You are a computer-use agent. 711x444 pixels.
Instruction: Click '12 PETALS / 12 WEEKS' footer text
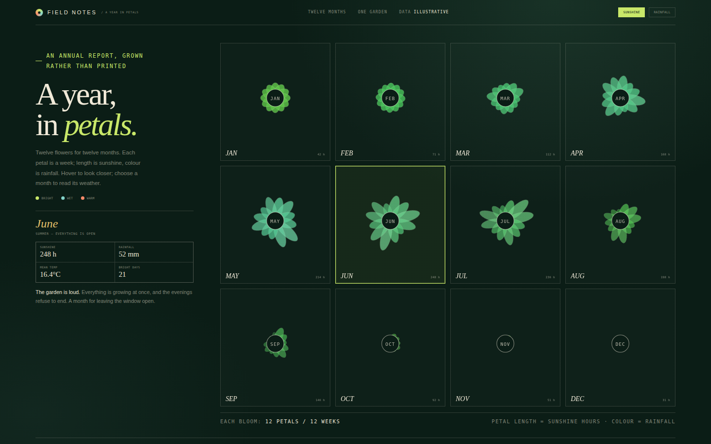(x=303, y=421)
